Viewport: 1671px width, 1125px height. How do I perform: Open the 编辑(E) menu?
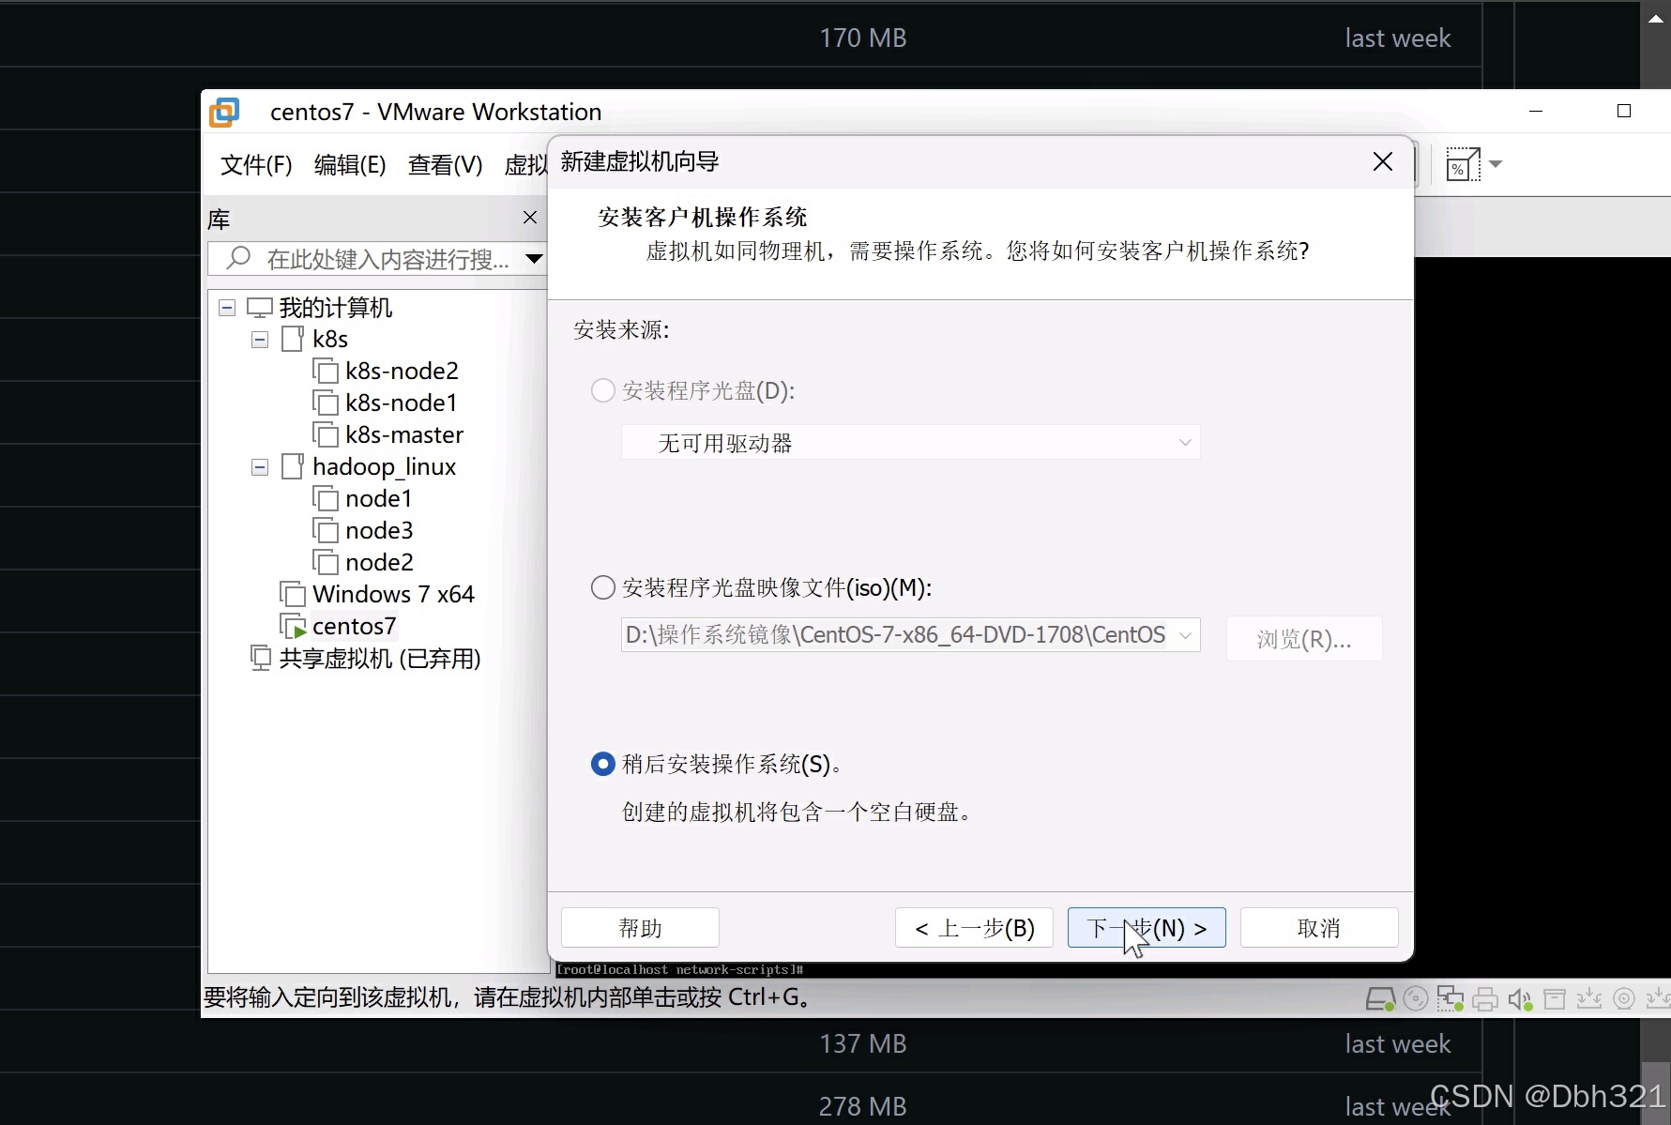click(350, 165)
